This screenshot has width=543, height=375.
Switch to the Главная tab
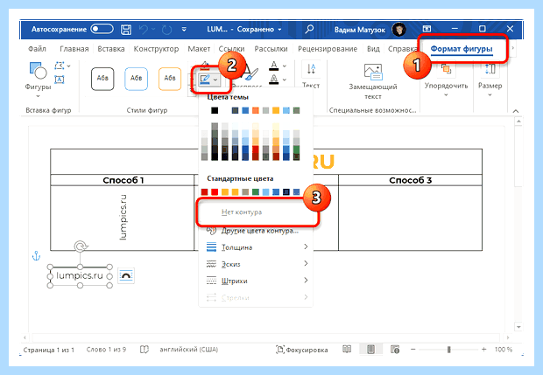tap(74, 49)
